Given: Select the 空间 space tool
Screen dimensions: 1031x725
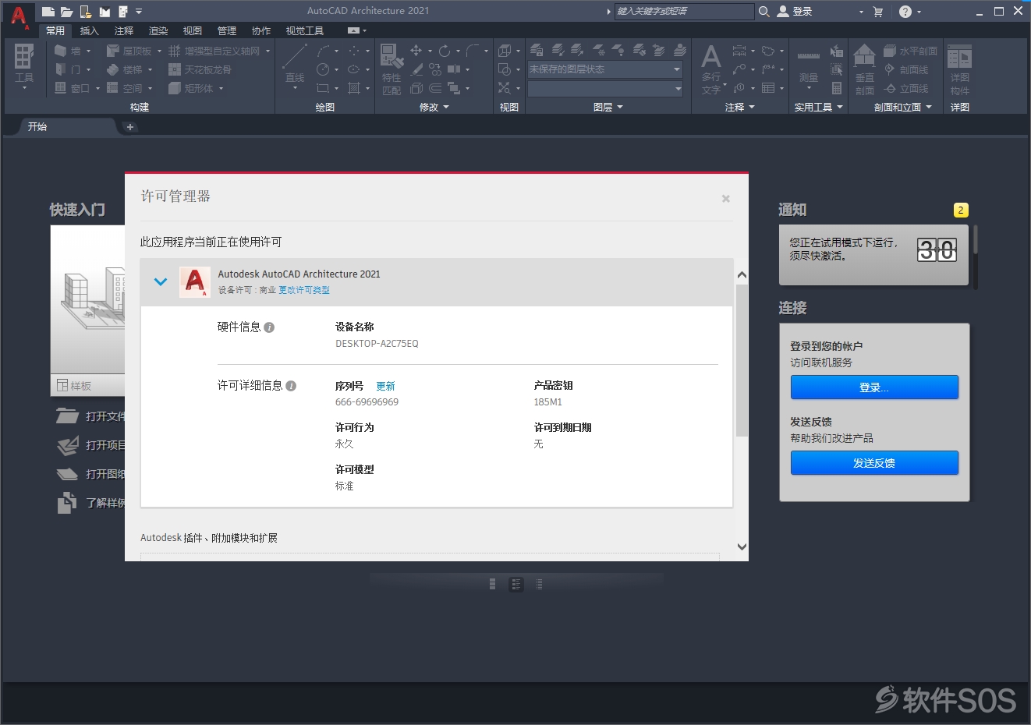Looking at the screenshot, I should (x=125, y=88).
